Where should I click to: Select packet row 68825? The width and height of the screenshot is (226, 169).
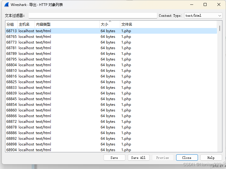coord(111,82)
